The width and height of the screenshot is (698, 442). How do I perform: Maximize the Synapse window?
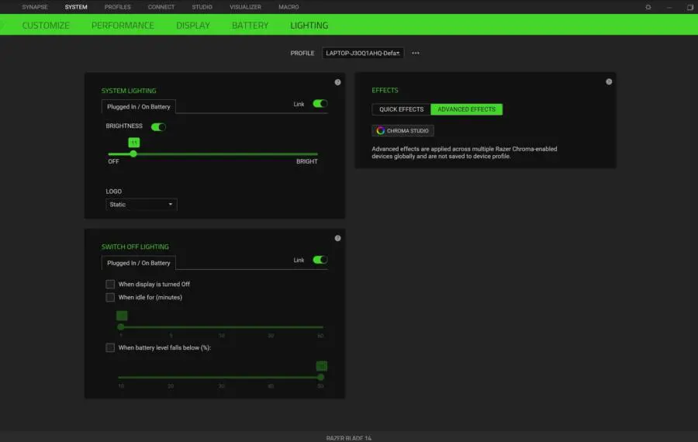[690, 7]
